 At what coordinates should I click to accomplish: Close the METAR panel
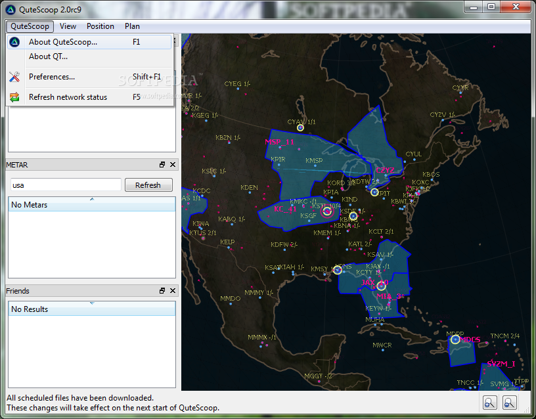tap(173, 165)
